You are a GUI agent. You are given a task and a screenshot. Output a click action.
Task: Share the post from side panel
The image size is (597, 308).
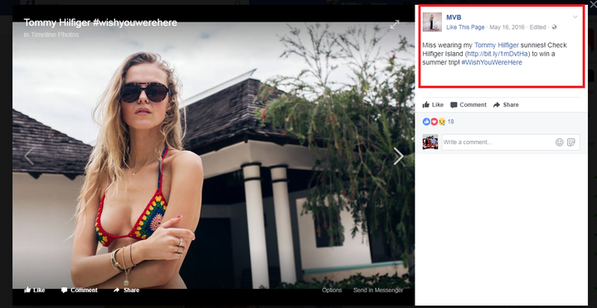click(506, 104)
